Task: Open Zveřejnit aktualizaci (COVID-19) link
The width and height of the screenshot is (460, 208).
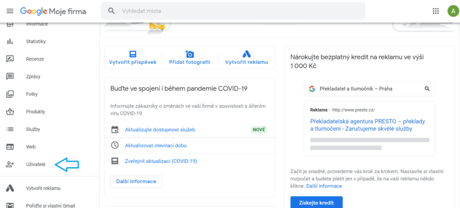Action: coord(161,161)
